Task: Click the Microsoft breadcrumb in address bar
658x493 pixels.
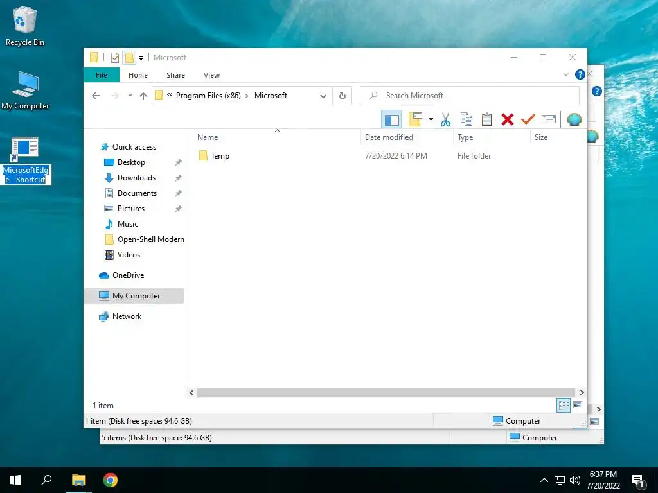Action: coord(271,96)
